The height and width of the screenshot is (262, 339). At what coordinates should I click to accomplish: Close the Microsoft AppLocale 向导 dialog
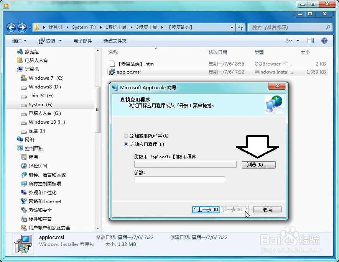pos(277,86)
